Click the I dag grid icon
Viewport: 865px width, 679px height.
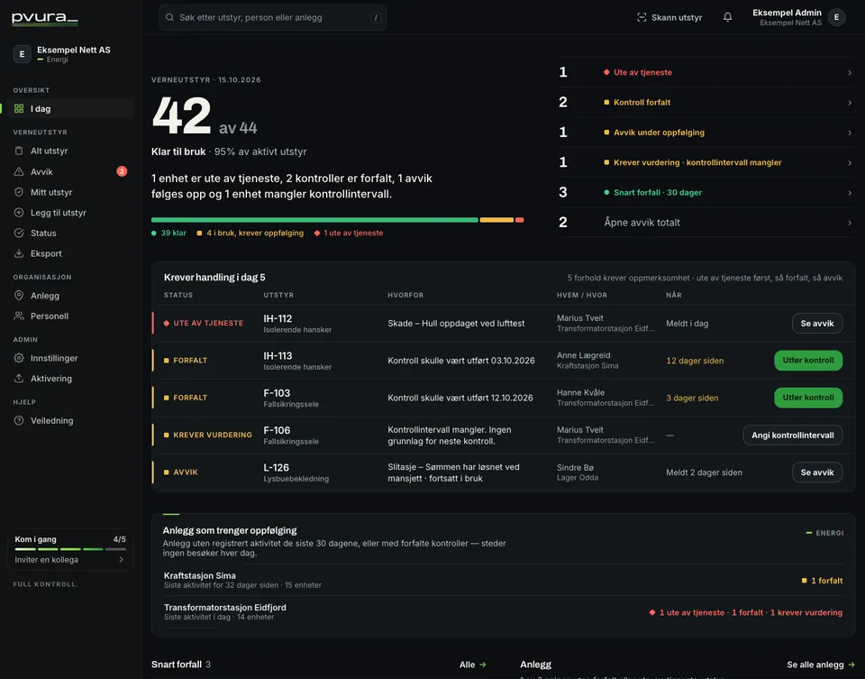tap(19, 109)
